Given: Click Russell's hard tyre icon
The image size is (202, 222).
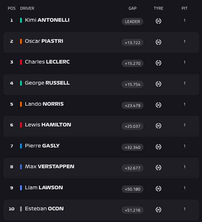Looking at the screenshot, I should [158, 84].
